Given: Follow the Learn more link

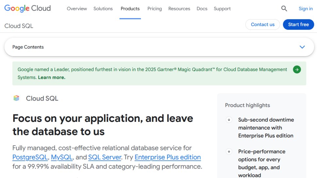Looking at the screenshot, I should 52,77.
